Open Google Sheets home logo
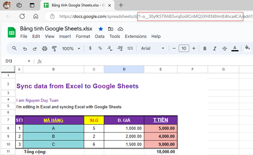The image size is (253, 155). click(x=12, y=32)
